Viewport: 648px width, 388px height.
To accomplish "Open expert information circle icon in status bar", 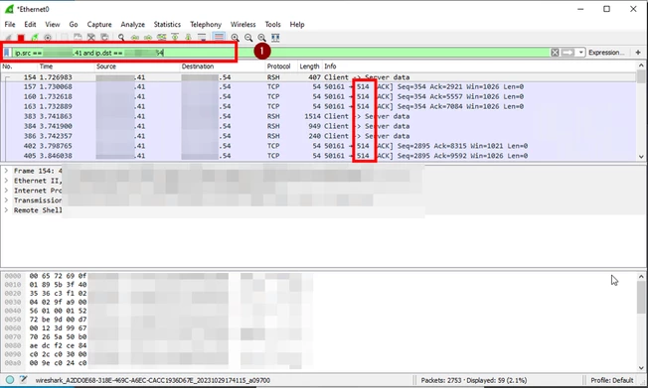I will click(x=10, y=380).
